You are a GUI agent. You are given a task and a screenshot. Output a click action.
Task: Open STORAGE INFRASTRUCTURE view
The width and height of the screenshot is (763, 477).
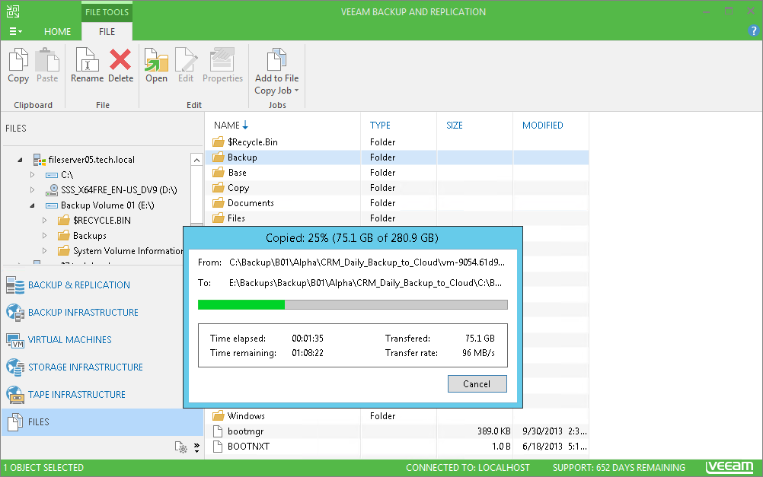click(x=85, y=367)
